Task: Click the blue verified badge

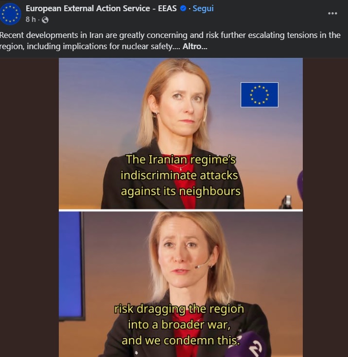Action: (183, 8)
